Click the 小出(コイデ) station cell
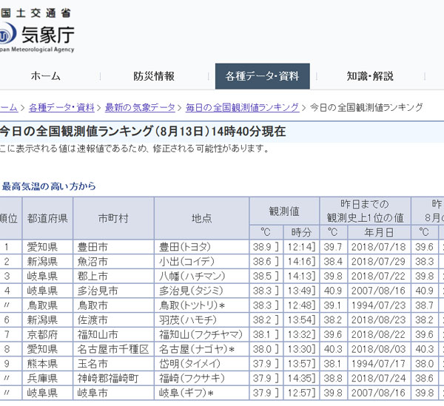This screenshot has width=444, height=406. [201, 262]
